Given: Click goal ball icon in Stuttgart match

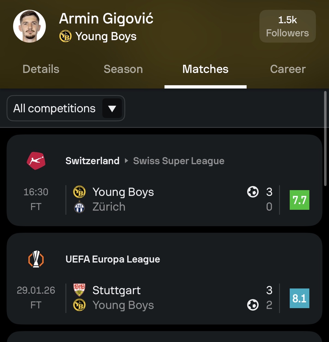Looking at the screenshot, I should [253, 305].
